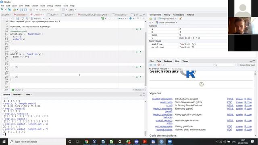This screenshot has width=258, height=145.
Task: Collapse function fold at line 11
Action: coord(9,34)
